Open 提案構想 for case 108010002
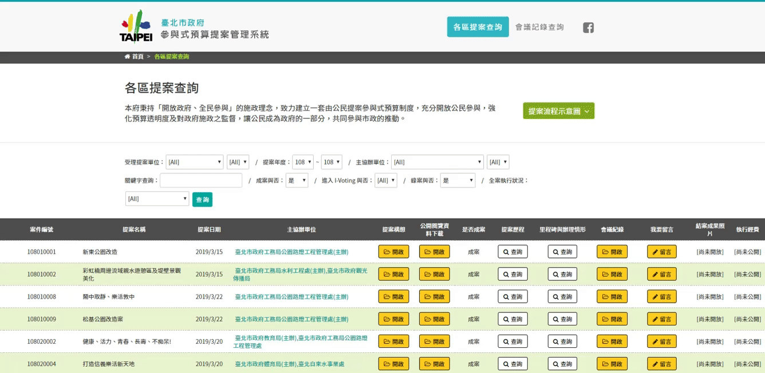765x373 pixels. (x=393, y=274)
